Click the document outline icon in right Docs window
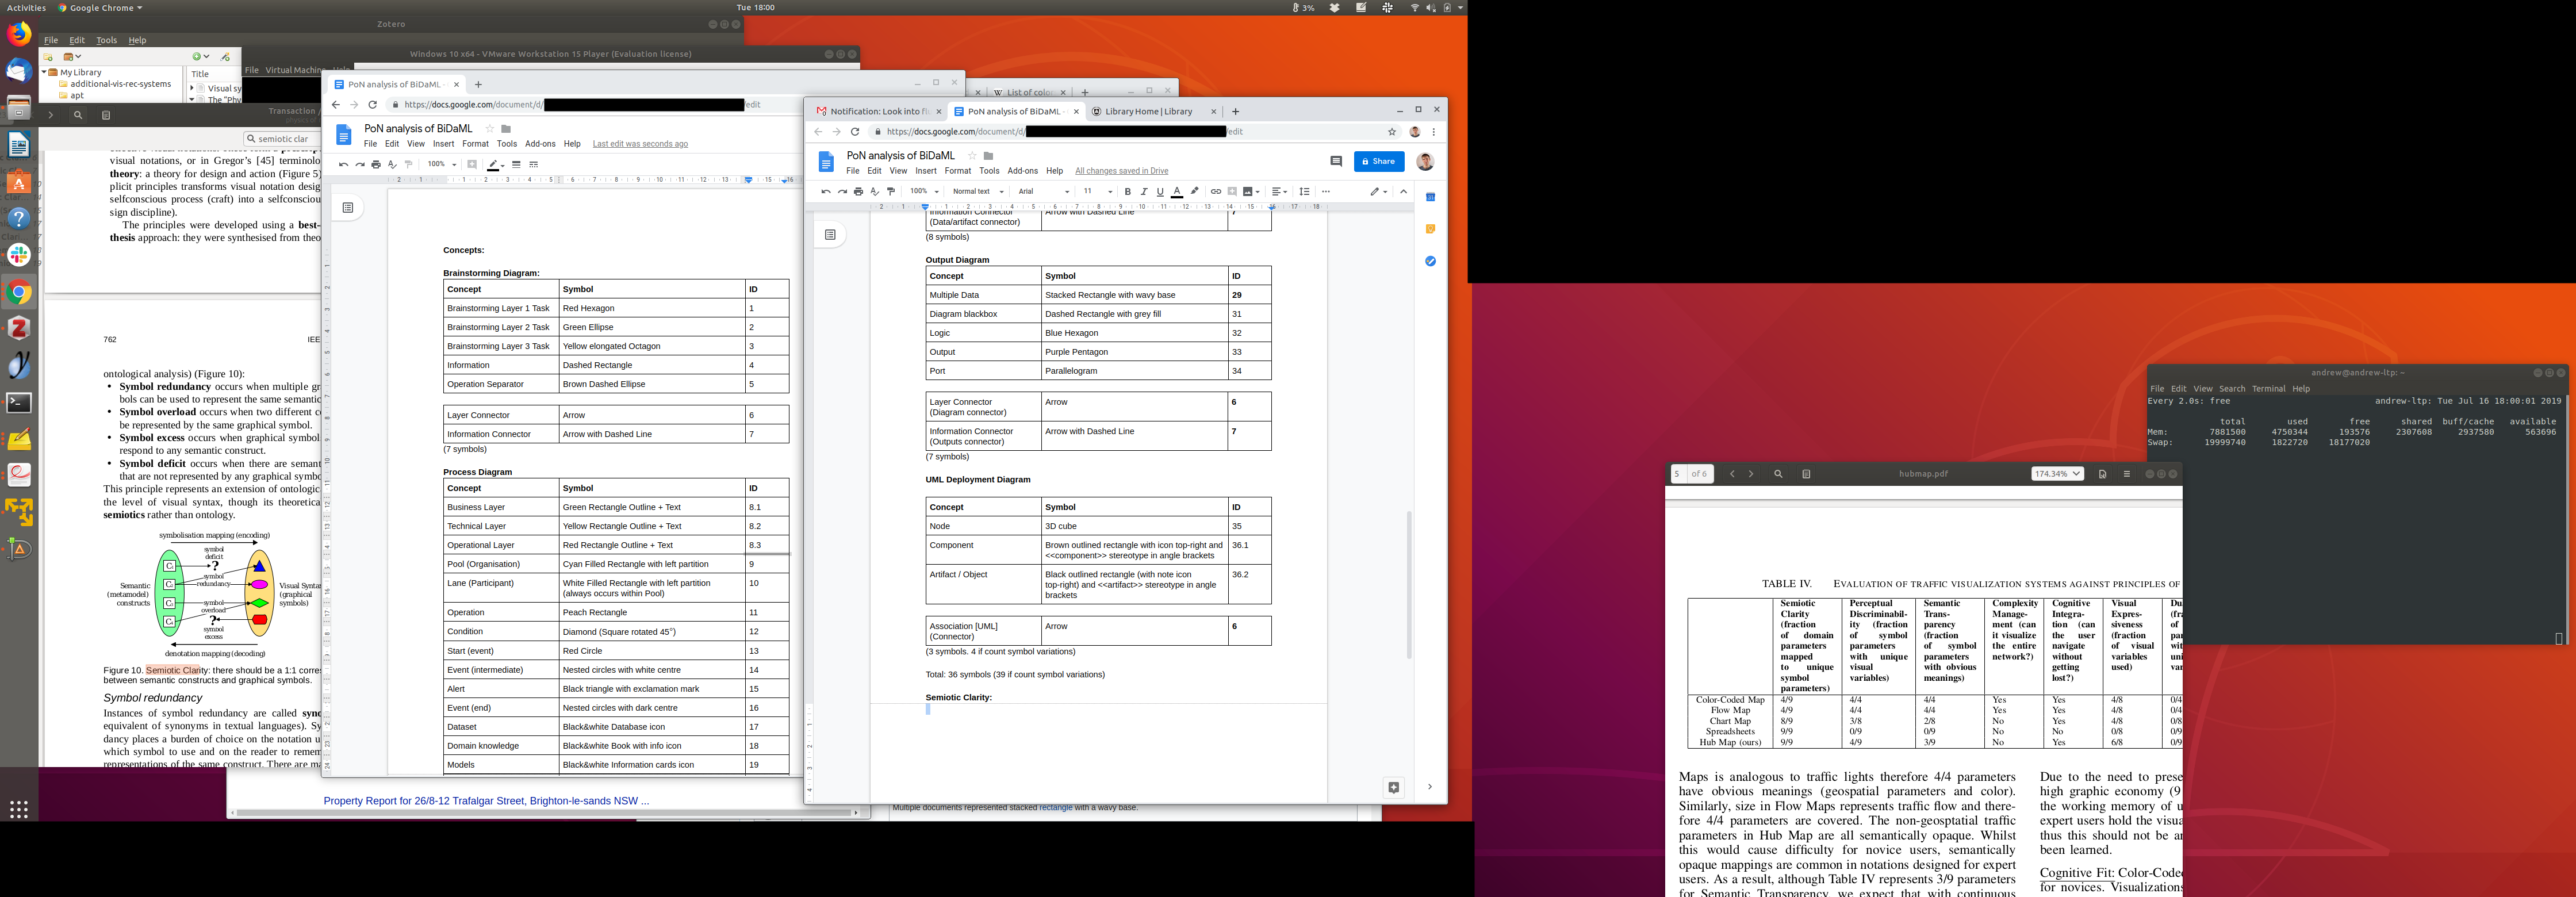This screenshot has height=897, width=2576. (830, 235)
